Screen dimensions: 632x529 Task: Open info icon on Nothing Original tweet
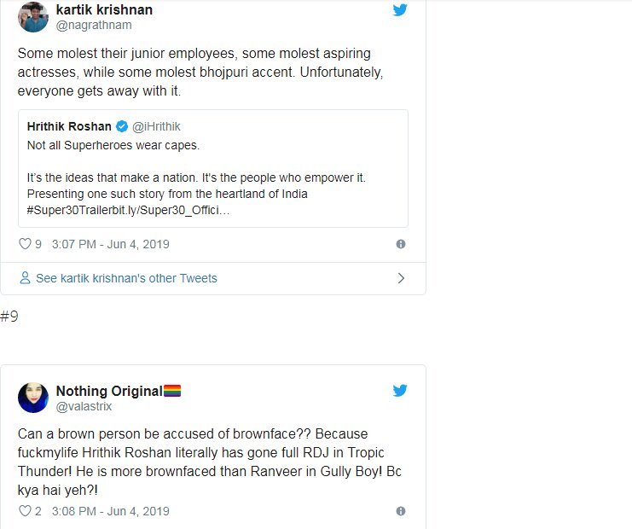click(400, 512)
